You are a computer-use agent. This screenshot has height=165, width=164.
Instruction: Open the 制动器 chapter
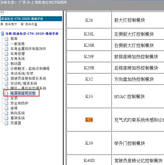pyautogui.click(x=16, y=64)
